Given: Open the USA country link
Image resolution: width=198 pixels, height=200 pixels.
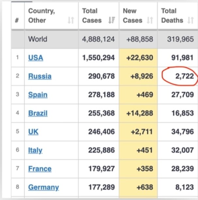Looking at the screenshot, I should pos(36,58).
